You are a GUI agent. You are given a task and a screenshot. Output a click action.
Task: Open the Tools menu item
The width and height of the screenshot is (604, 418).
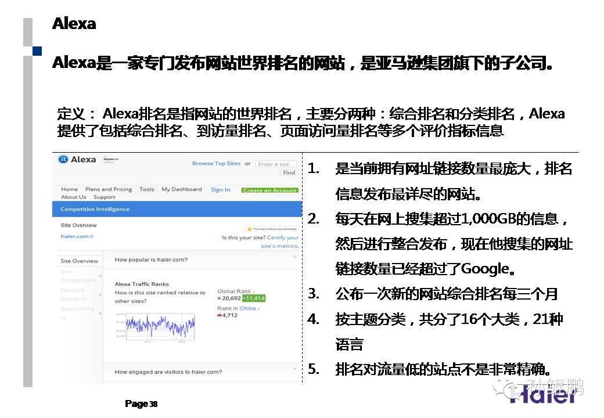click(x=147, y=189)
